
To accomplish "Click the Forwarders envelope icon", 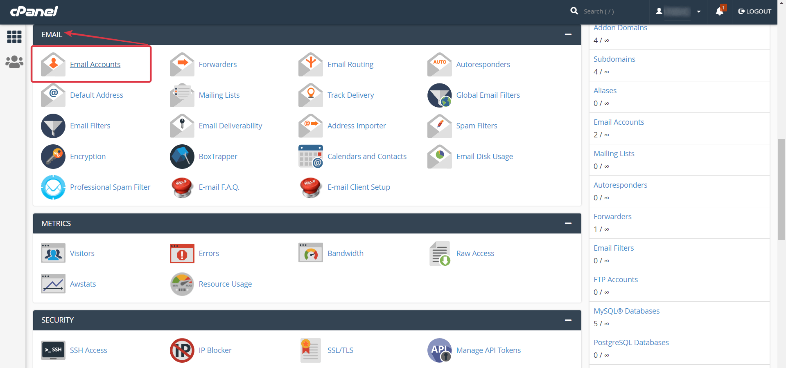I will (182, 65).
